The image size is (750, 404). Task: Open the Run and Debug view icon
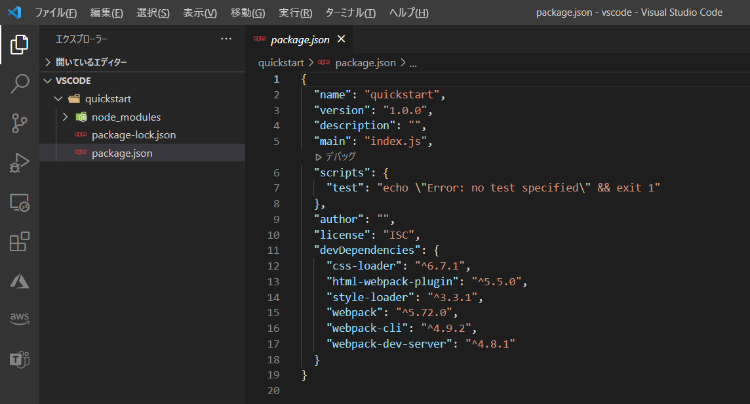(20, 163)
